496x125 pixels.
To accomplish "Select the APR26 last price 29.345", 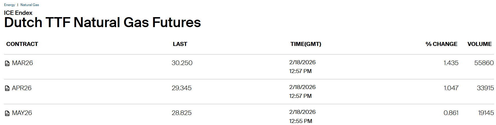I will click(x=182, y=88).
